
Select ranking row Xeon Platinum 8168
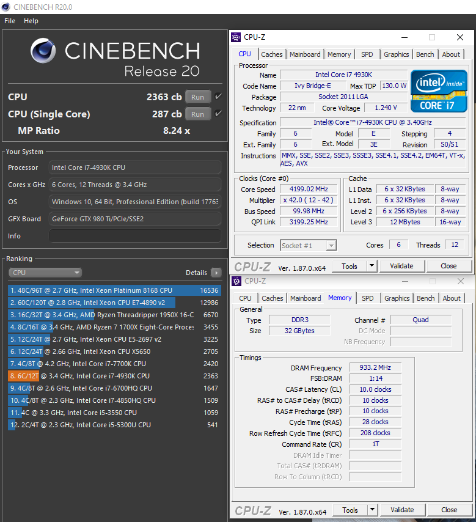[114, 290]
